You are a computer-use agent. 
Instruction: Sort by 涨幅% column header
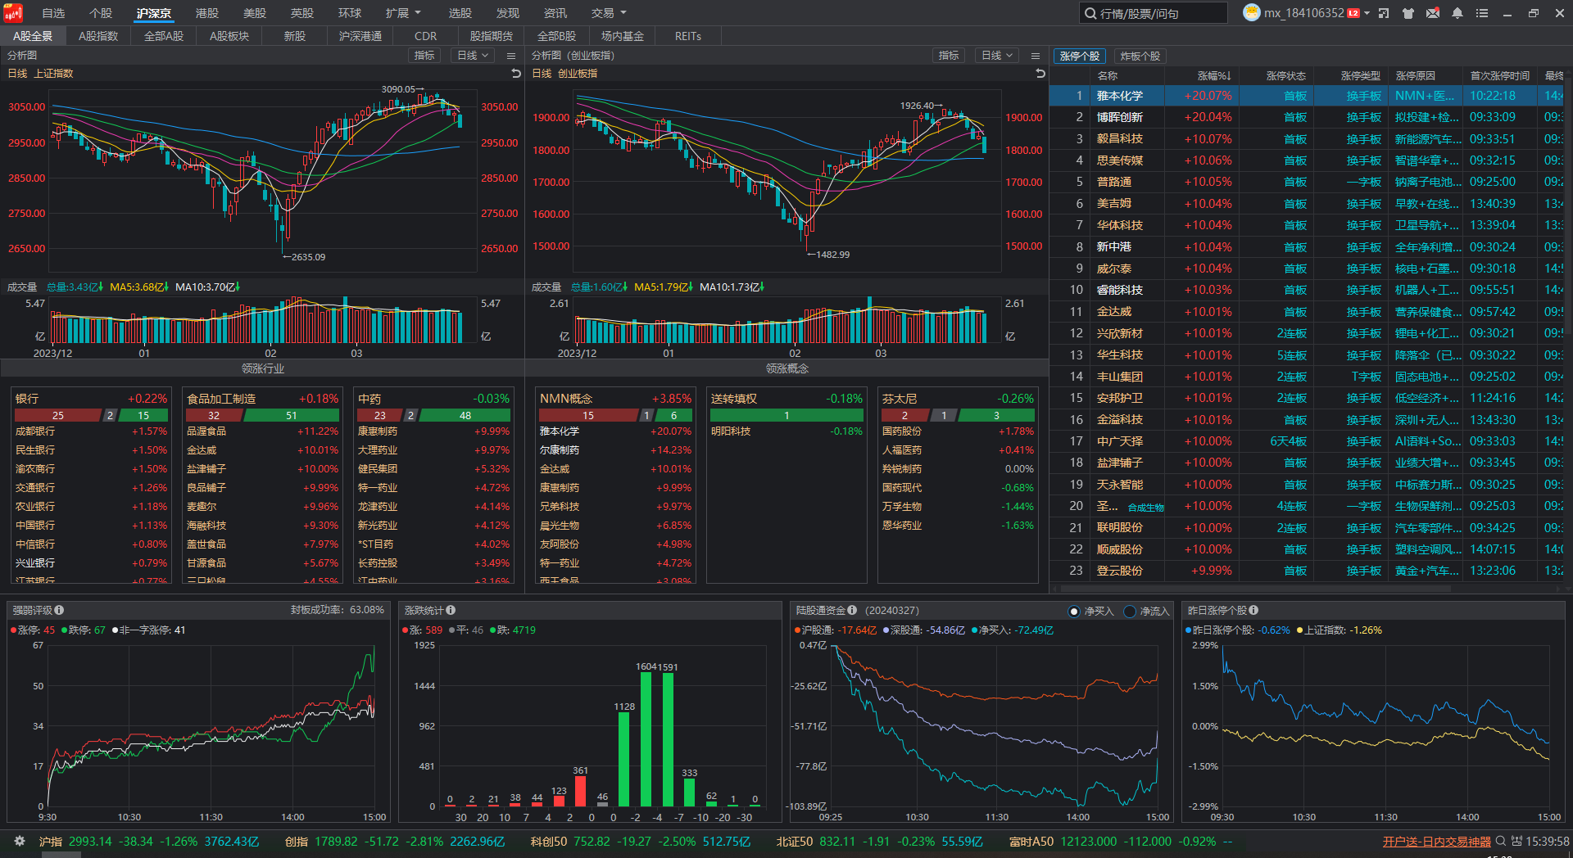point(1214,75)
